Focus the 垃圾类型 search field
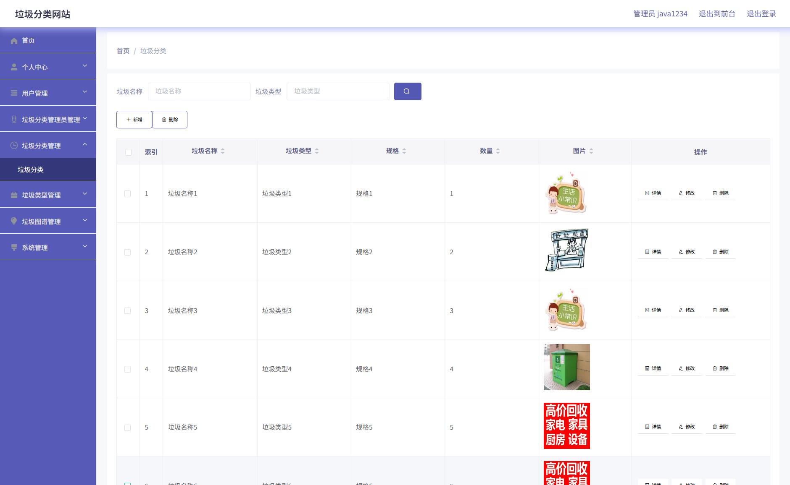This screenshot has height=485, width=790. click(x=338, y=91)
